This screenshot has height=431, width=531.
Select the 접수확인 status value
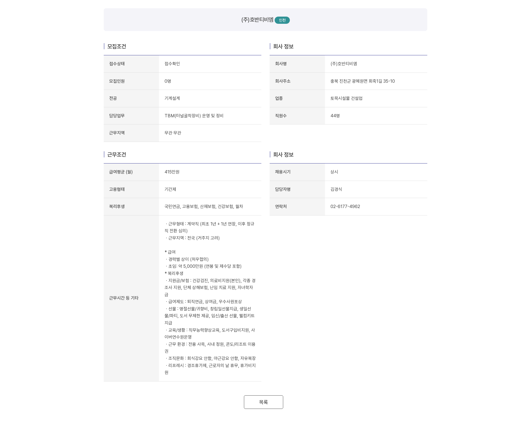click(172, 64)
